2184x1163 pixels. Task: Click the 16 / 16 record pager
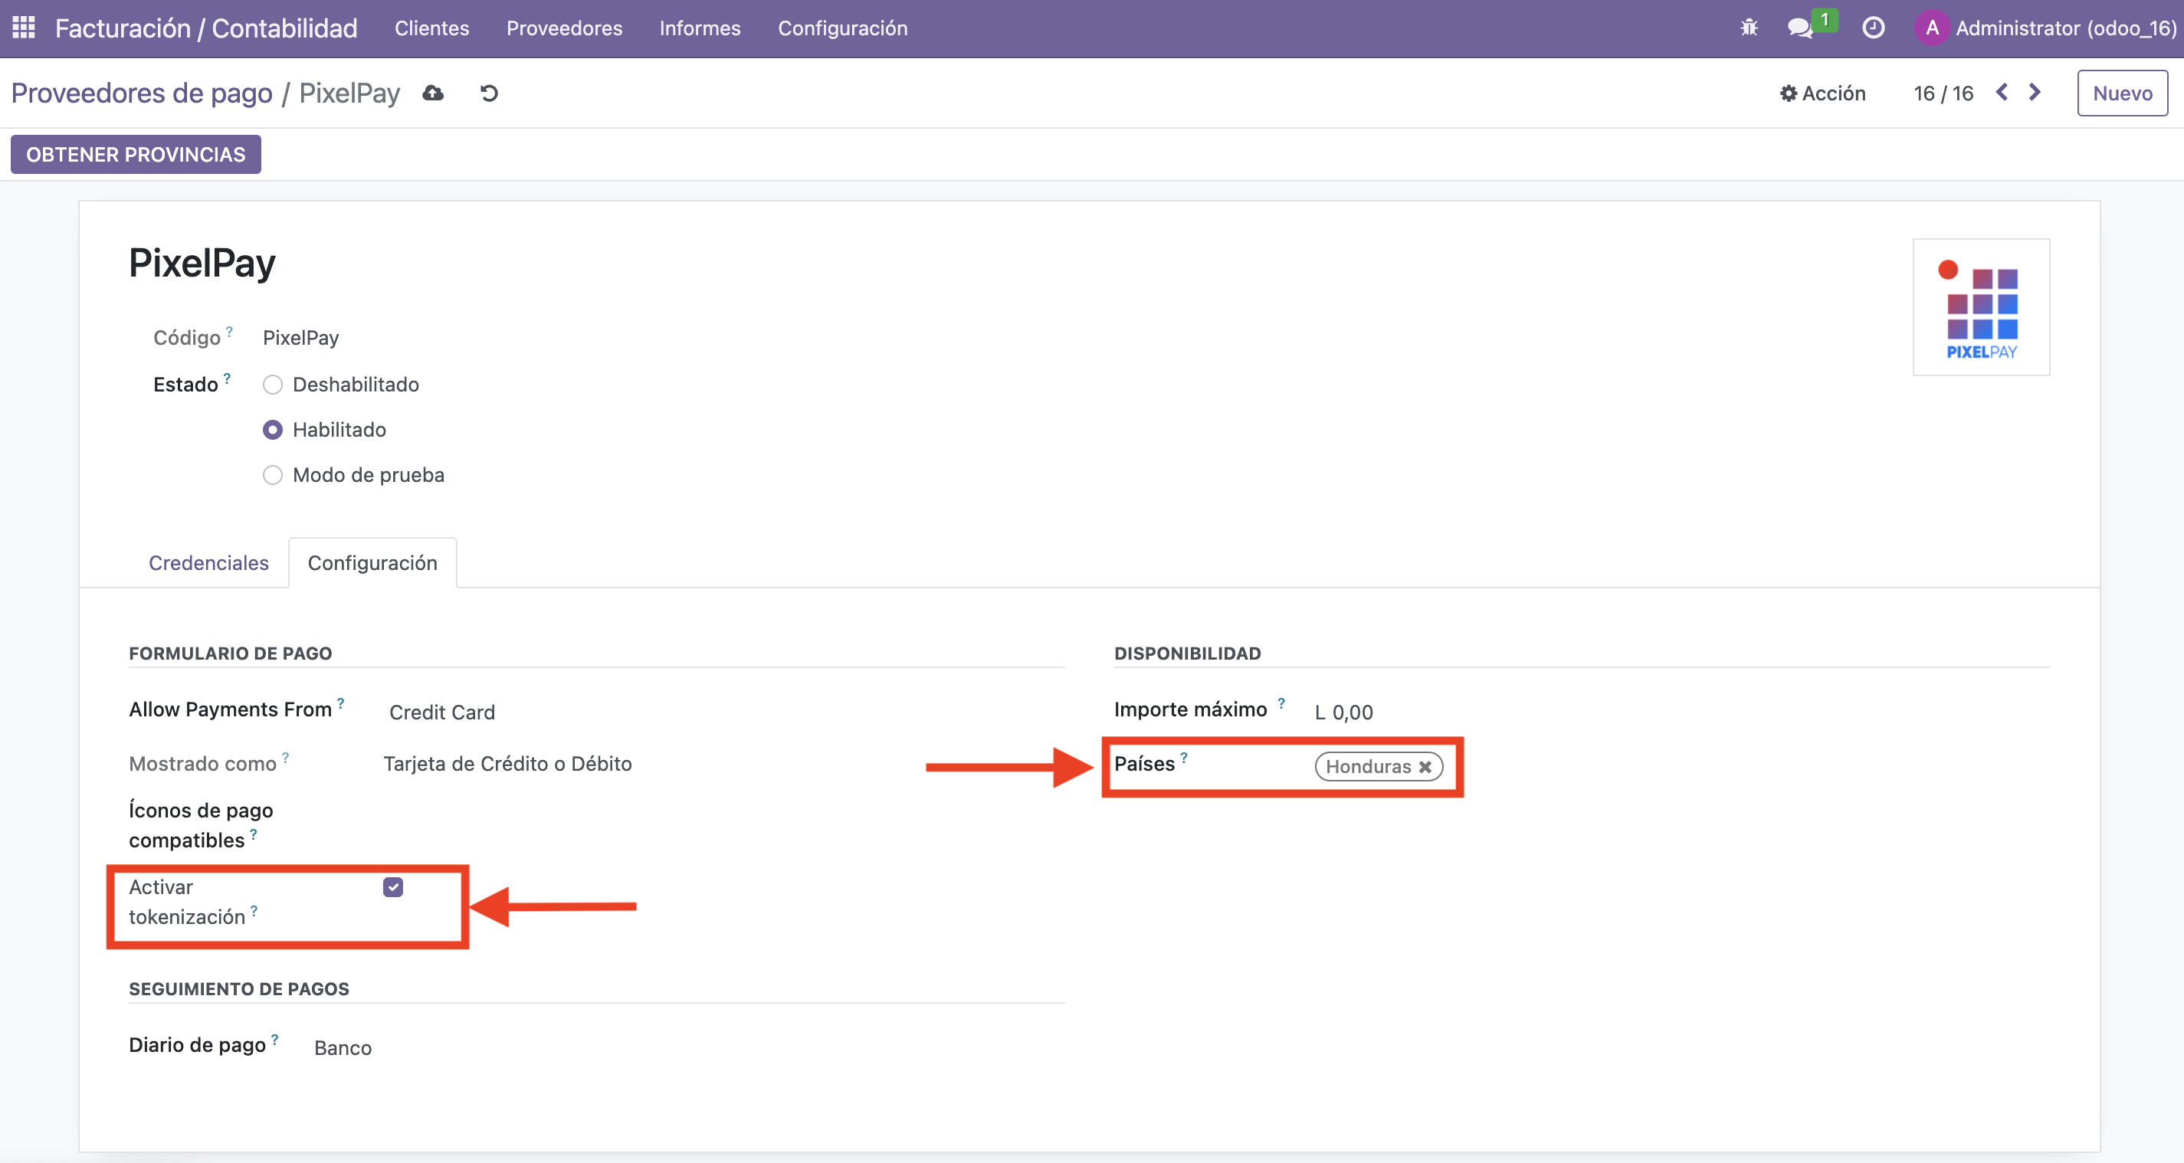[x=1943, y=93]
